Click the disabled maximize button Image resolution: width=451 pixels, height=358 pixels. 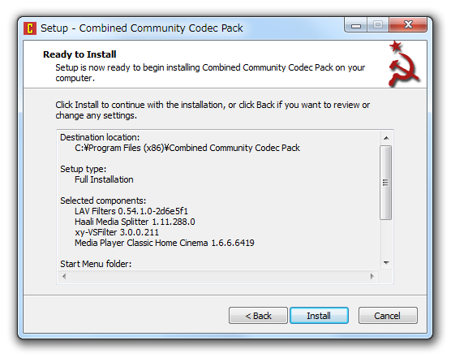tap(378, 25)
